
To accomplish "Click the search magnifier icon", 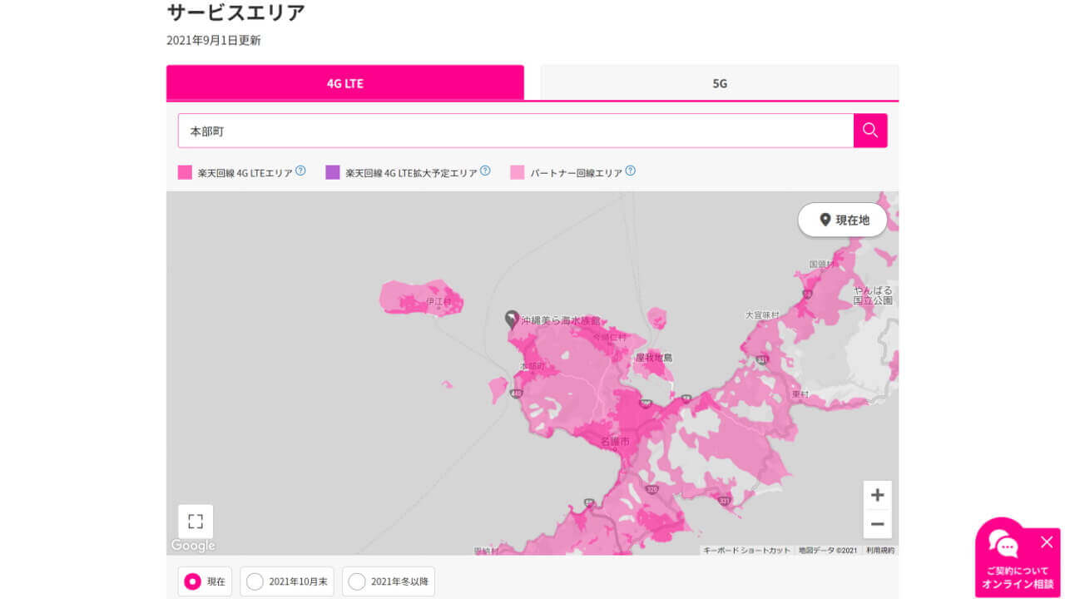I will (870, 131).
